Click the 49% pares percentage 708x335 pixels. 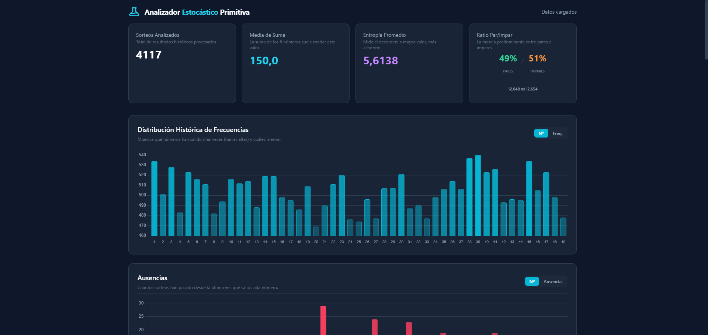(508, 58)
